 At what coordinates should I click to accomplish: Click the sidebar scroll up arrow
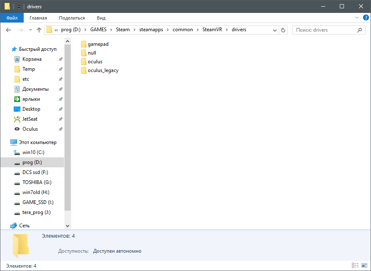point(67,42)
